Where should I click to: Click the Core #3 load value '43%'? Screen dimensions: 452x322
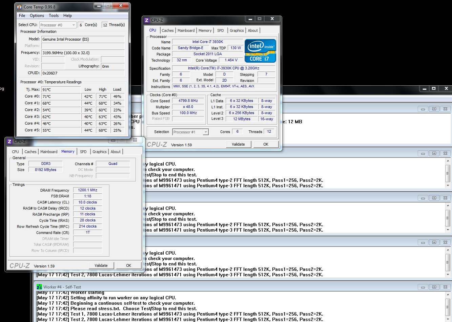(117, 117)
